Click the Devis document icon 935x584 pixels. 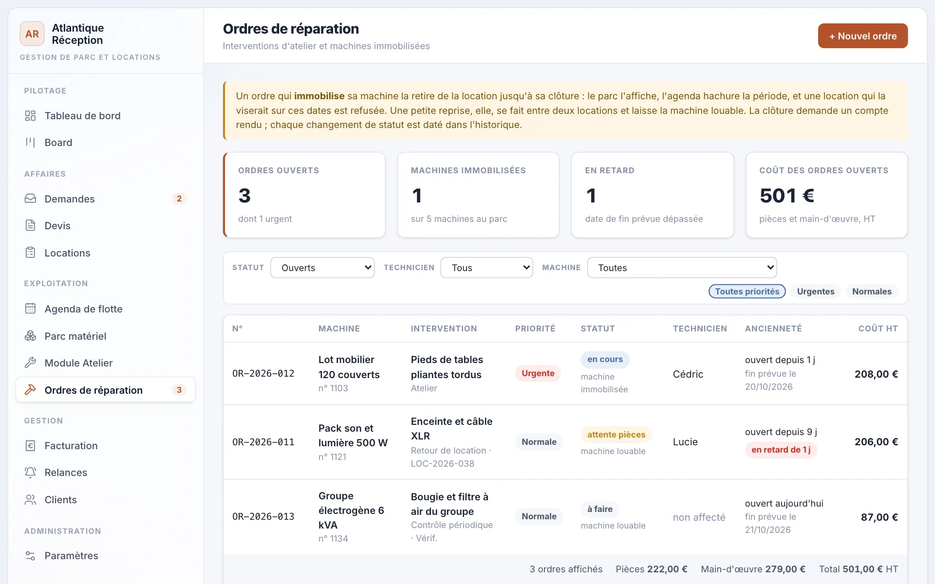[30, 225]
